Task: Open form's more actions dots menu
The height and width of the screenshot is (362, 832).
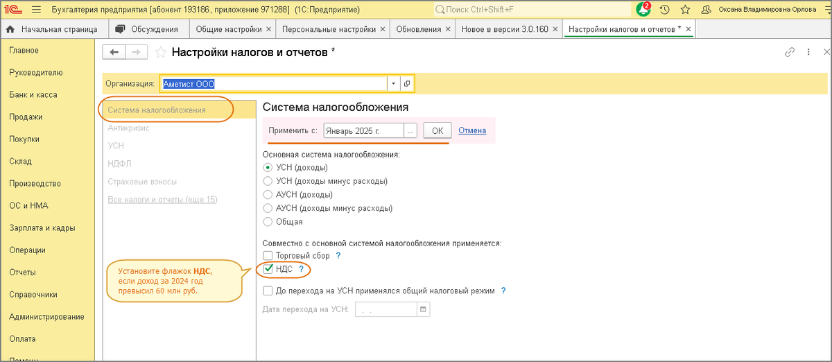Action: pos(808,52)
